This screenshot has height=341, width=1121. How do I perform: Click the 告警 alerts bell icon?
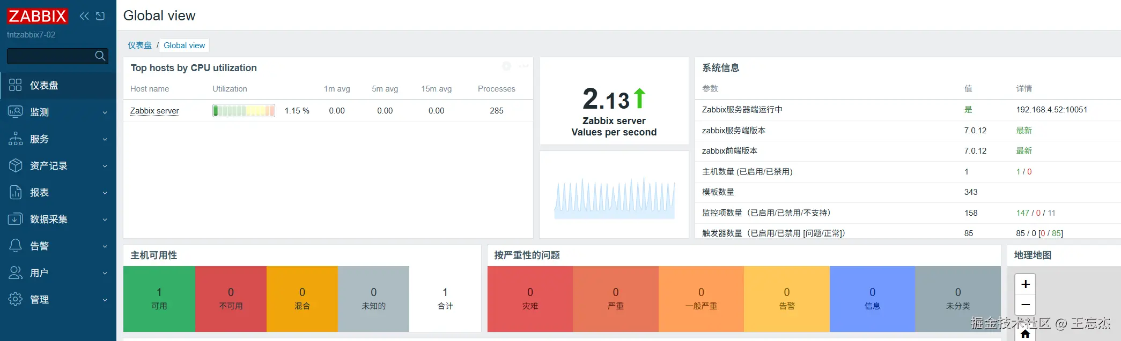tap(16, 246)
